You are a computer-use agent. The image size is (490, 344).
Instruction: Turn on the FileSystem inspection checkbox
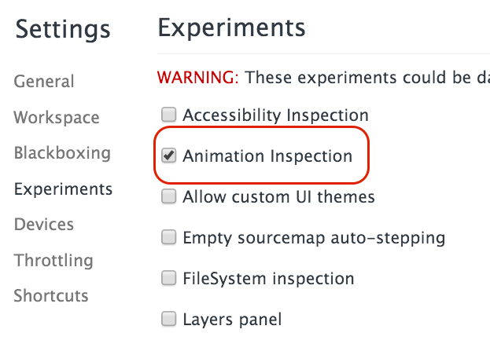168,278
